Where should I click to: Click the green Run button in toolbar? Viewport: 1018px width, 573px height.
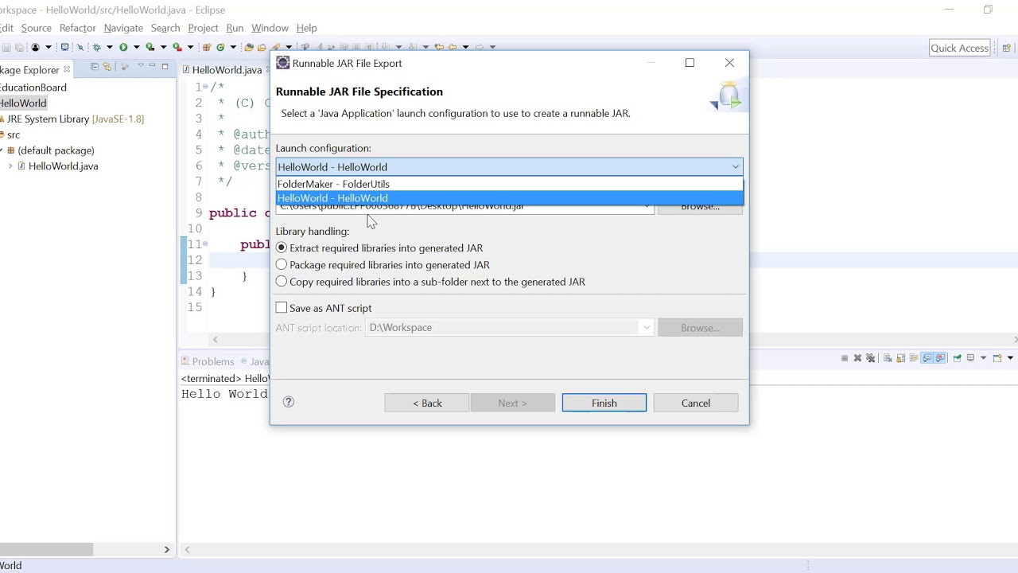[123, 47]
